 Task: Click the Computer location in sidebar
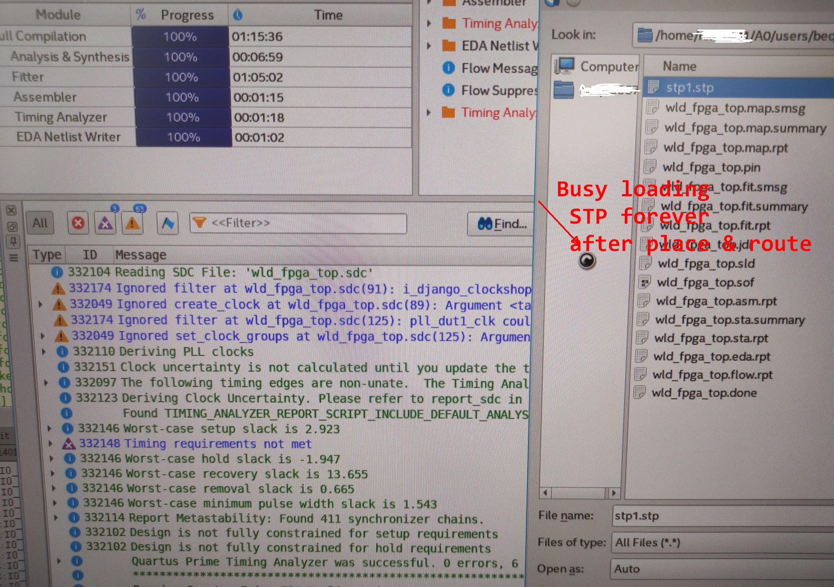(596, 66)
